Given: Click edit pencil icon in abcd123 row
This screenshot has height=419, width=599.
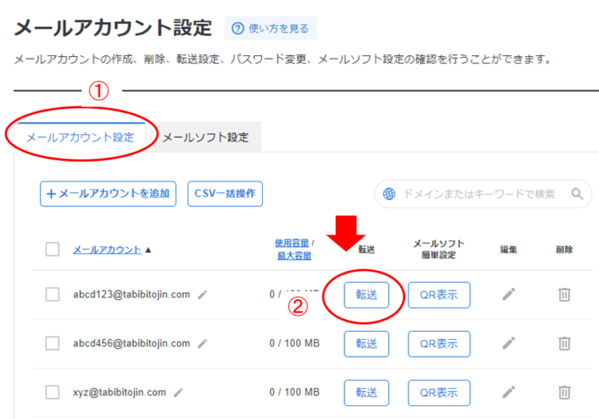Looking at the screenshot, I should [509, 294].
